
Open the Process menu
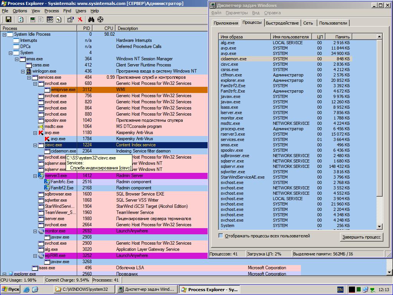(x=52, y=11)
